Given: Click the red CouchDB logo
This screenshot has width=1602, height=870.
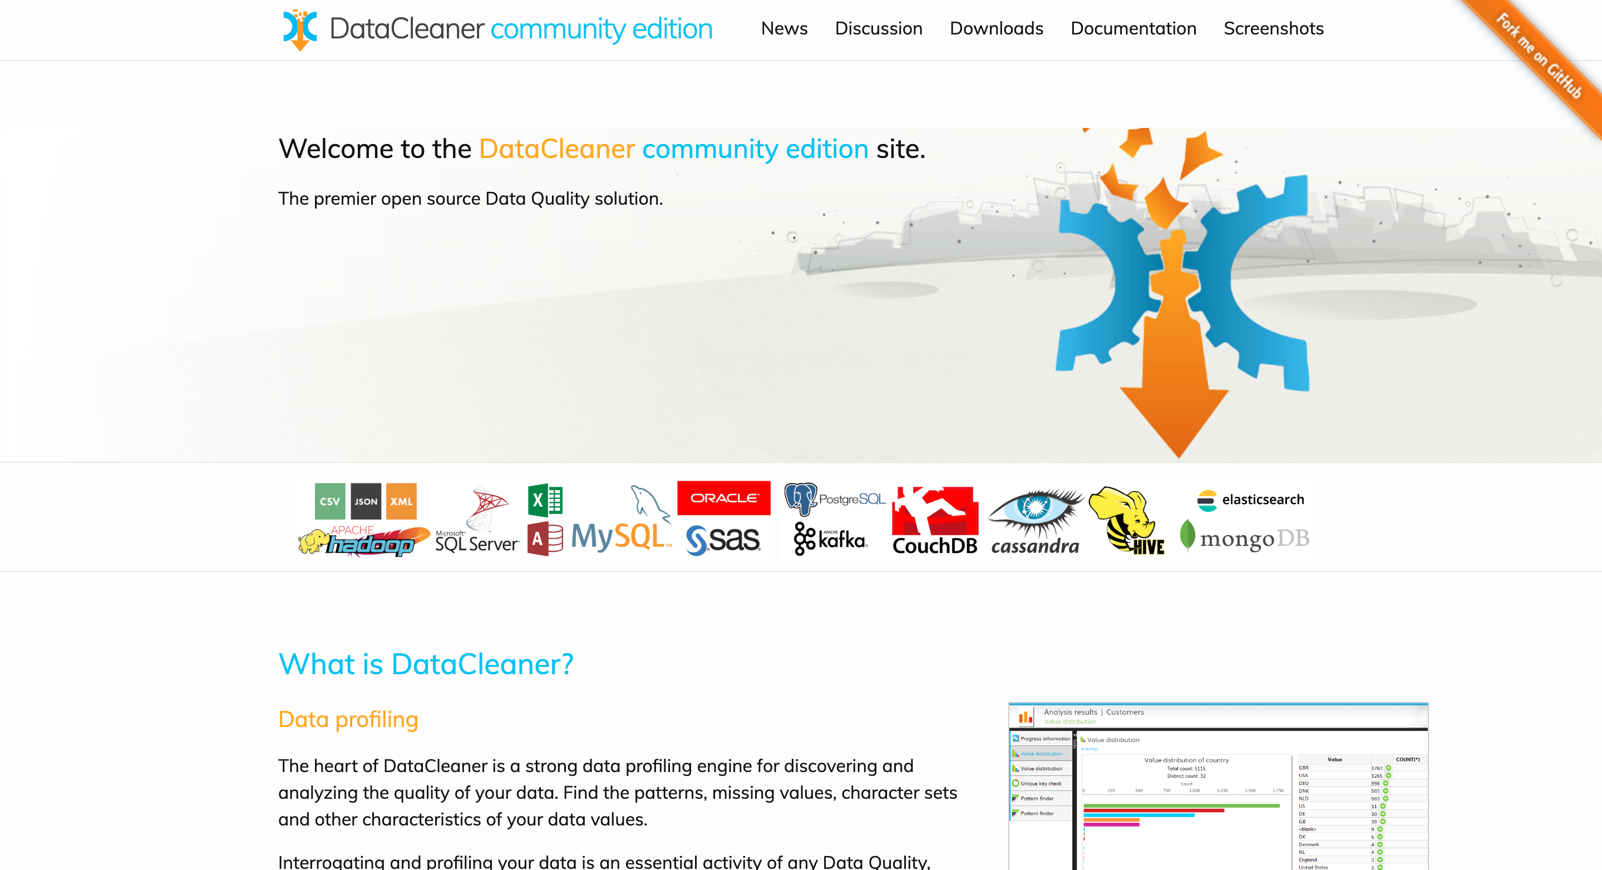Looking at the screenshot, I should pos(935,521).
